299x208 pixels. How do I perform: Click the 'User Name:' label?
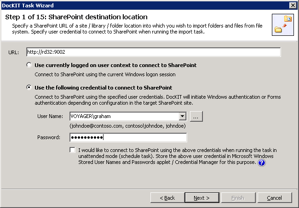51,117
